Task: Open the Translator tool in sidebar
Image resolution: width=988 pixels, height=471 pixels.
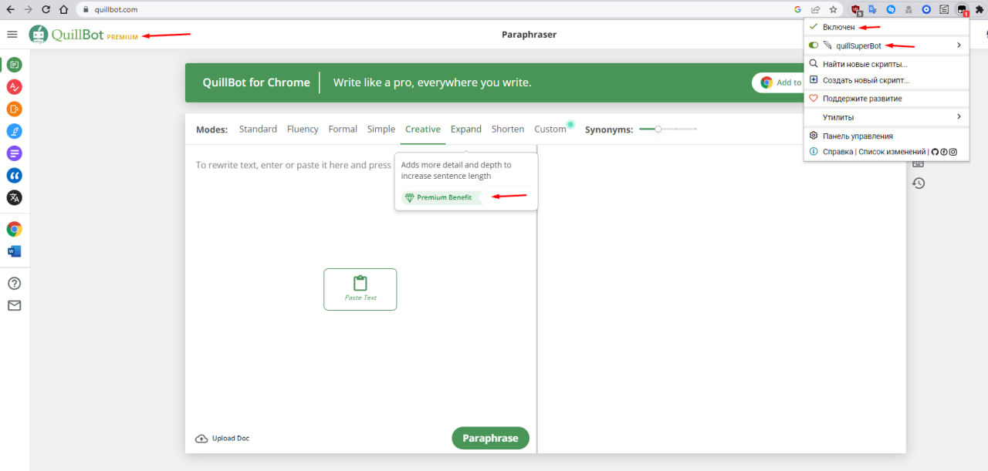Action: coord(14,197)
